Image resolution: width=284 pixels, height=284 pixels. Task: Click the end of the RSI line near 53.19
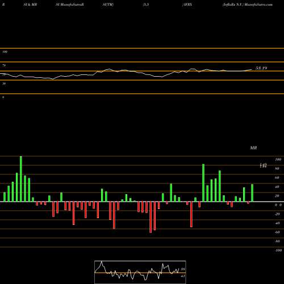(x=252, y=69)
